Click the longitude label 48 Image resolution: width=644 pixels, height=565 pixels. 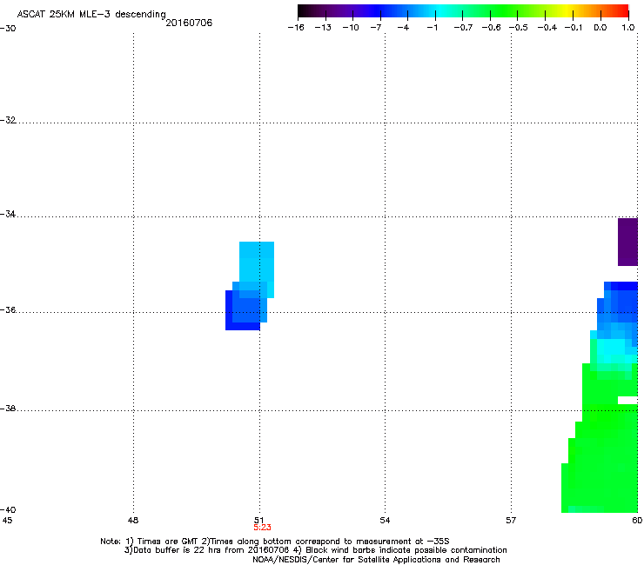pos(133,521)
